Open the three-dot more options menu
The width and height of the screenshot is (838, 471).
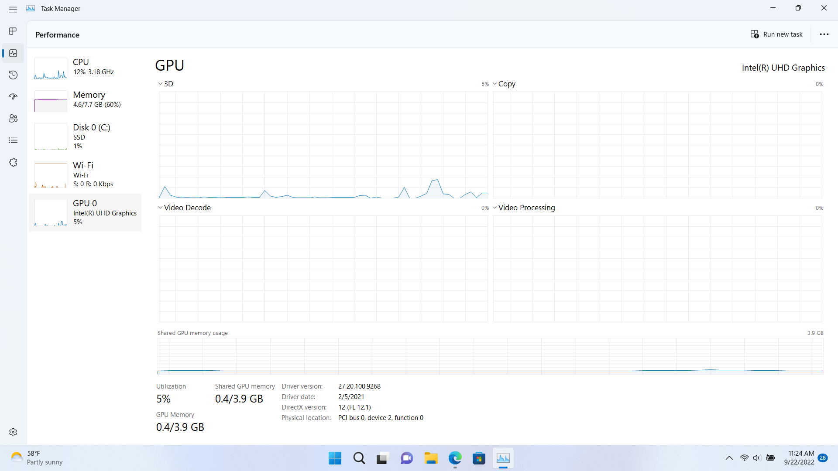[x=824, y=34]
